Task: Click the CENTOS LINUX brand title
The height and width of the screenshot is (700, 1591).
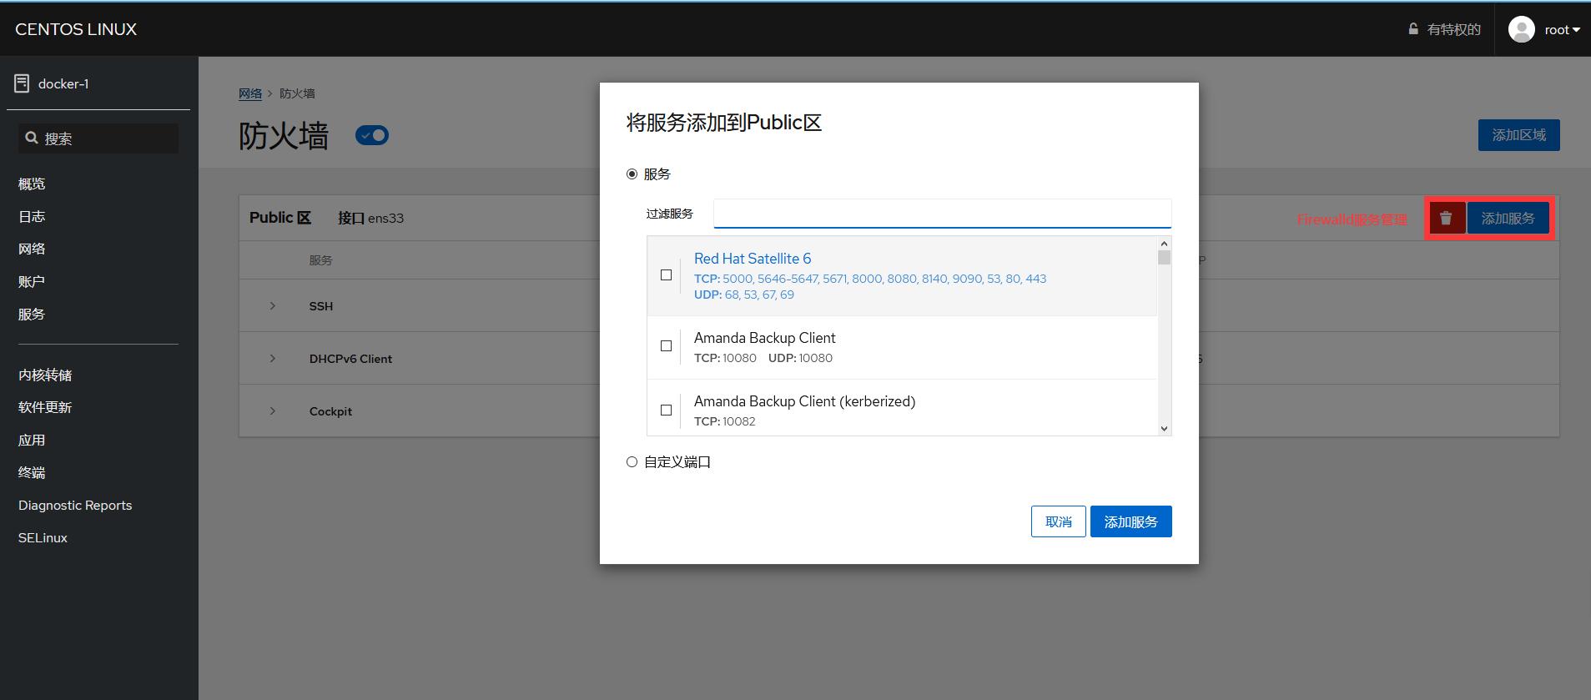Action: pos(76,29)
